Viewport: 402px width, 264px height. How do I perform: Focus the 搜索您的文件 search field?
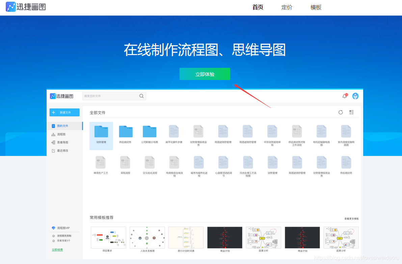point(114,96)
